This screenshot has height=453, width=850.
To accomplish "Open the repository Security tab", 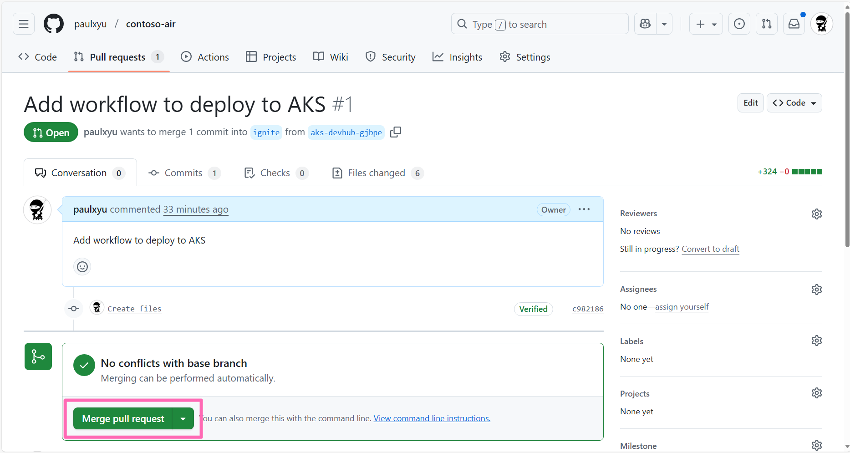I will coord(390,57).
